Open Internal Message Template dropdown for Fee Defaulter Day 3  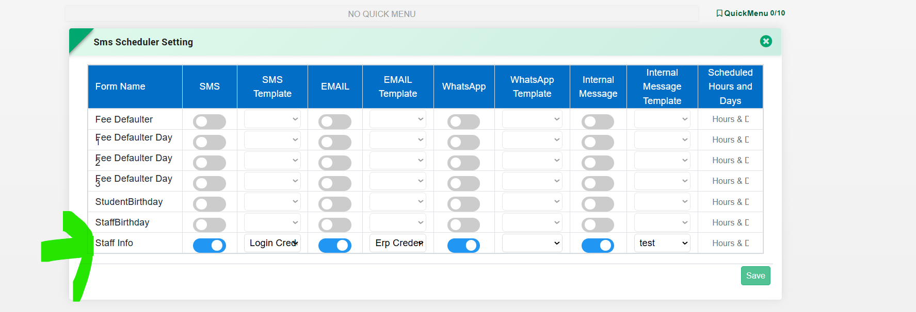(662, 181)
